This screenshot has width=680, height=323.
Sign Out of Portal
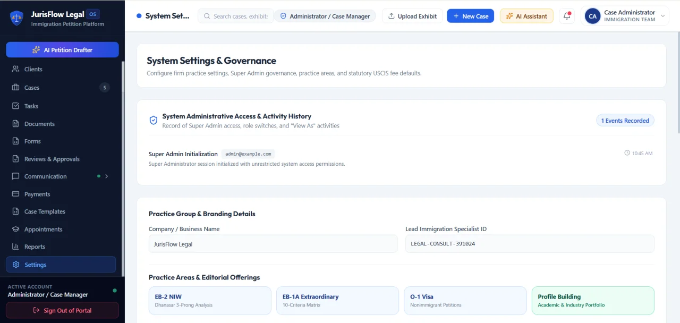pos(62,310)
